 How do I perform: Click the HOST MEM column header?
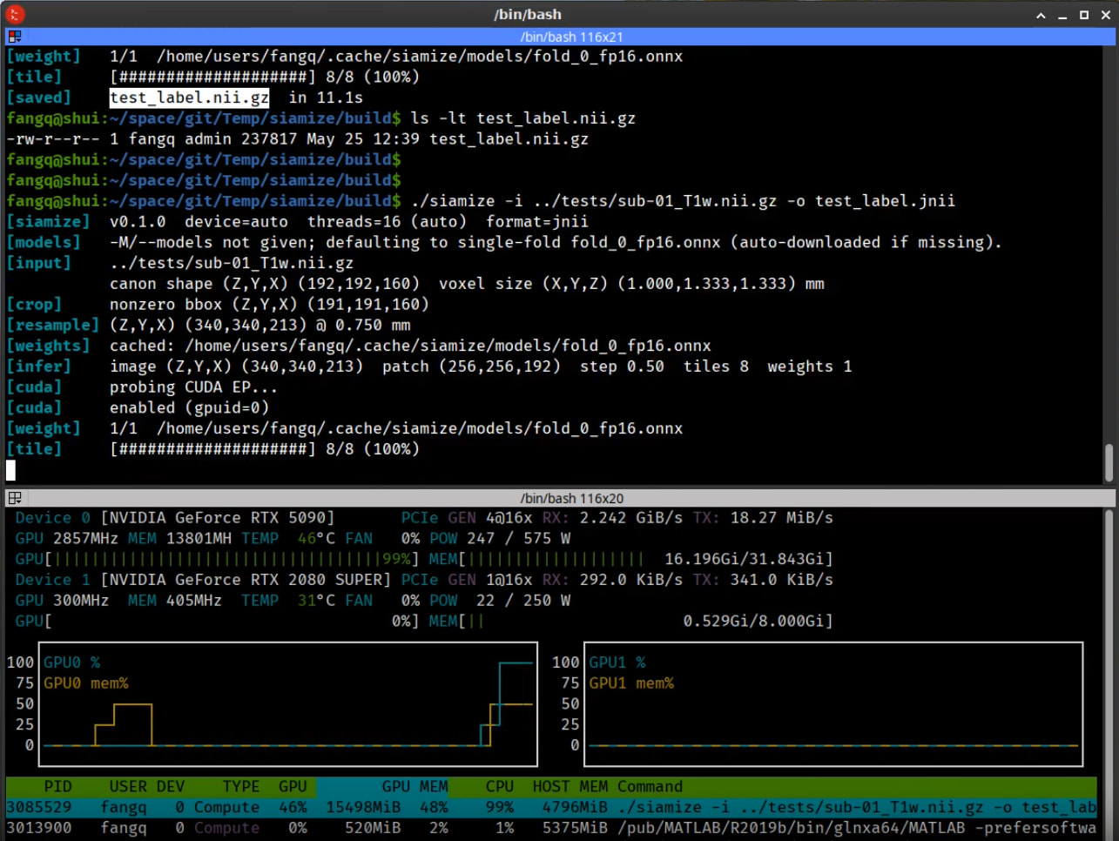(x=570, y=786)
